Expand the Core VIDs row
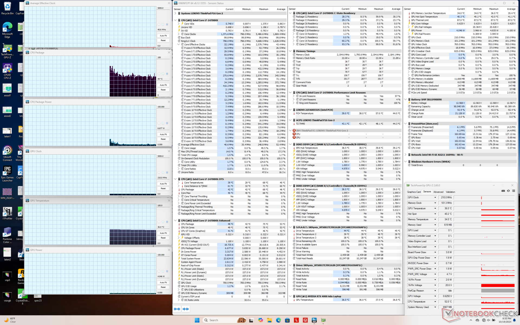Viewport: 520px width, 325px height. (x=179, y=24)
